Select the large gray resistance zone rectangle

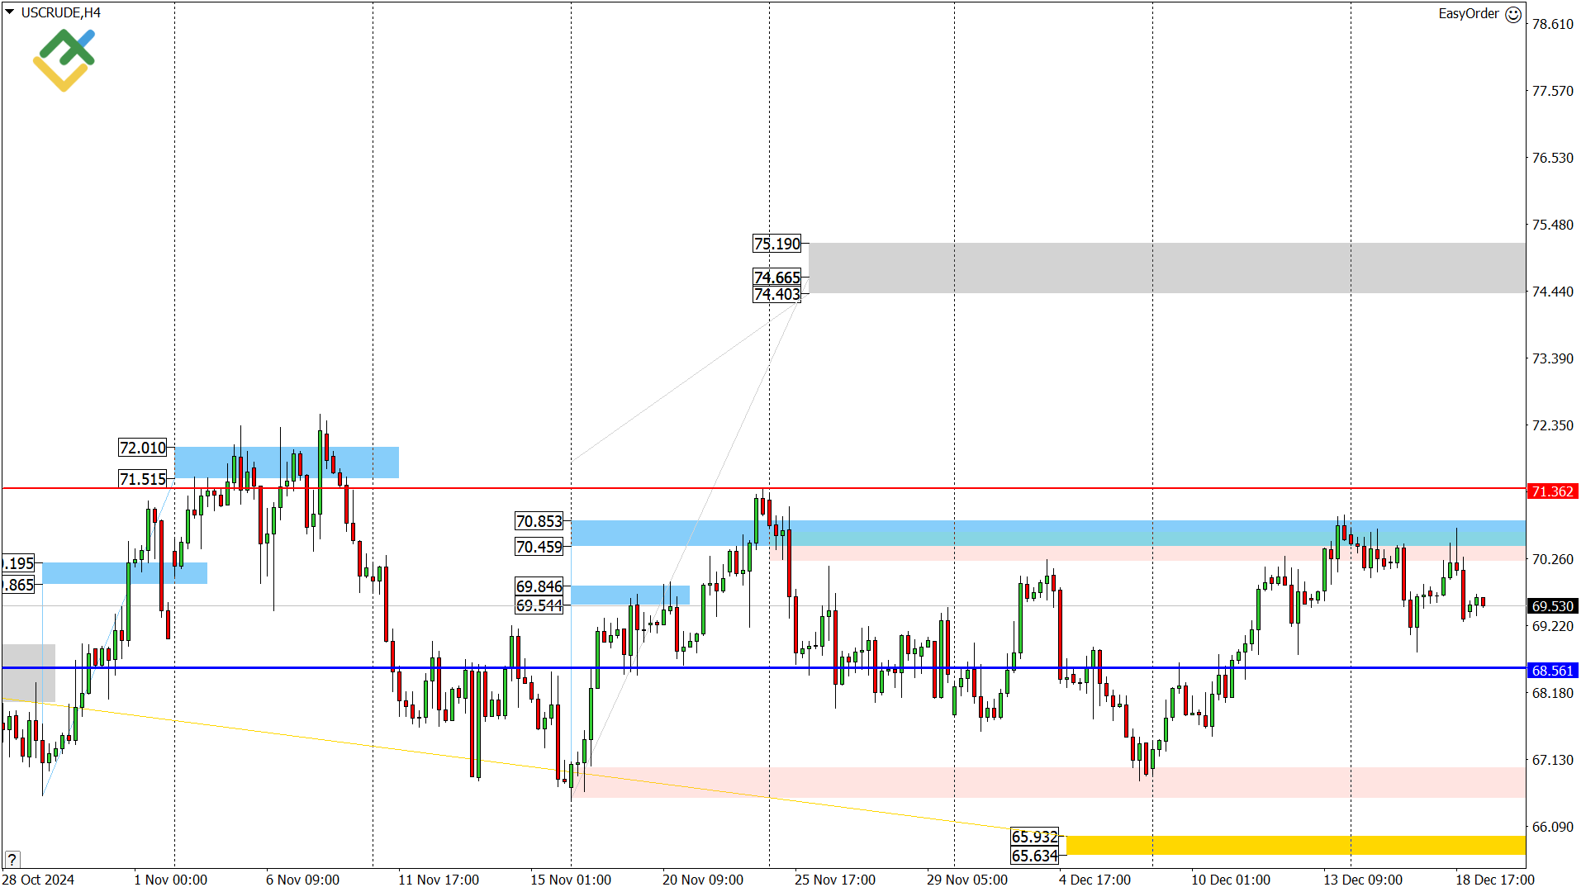[1166, 268]
